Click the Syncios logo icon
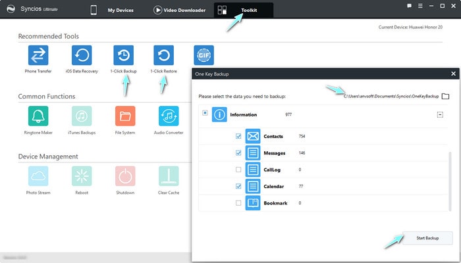The height and width of the screenshot is (263, 461). (x=11, y=9)
